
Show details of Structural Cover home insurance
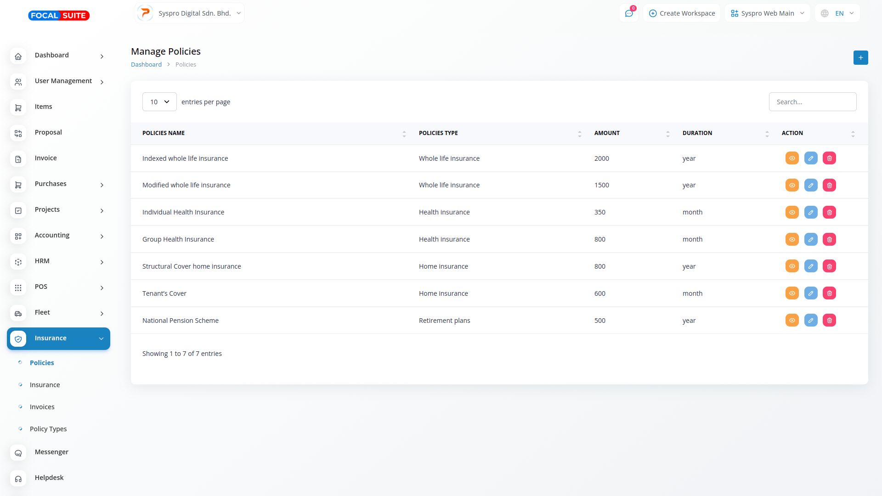coord(792,266)
